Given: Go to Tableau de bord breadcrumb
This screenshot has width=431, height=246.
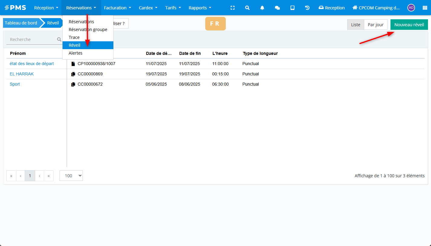Looking at the screenshot, I should point(21,23).
